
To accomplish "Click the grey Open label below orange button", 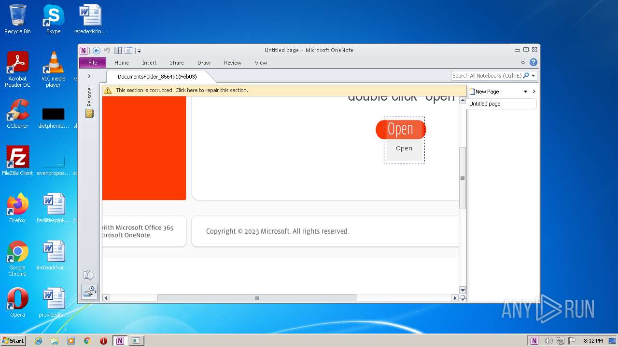I will tap(404, 148).
